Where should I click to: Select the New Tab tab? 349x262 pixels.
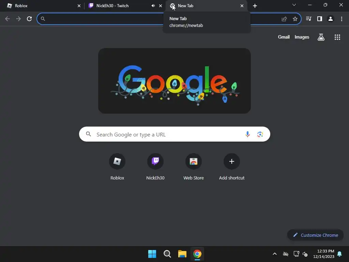pyautogui.click(x=206, y=6)
